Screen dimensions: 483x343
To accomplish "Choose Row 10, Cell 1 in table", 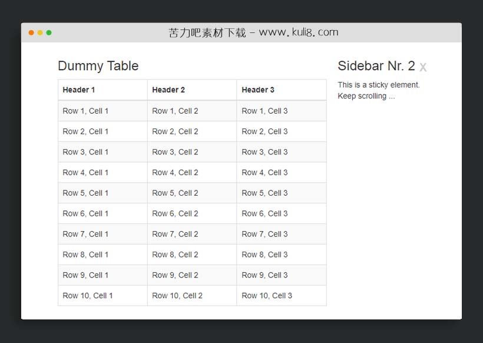I will pos(88,296).
